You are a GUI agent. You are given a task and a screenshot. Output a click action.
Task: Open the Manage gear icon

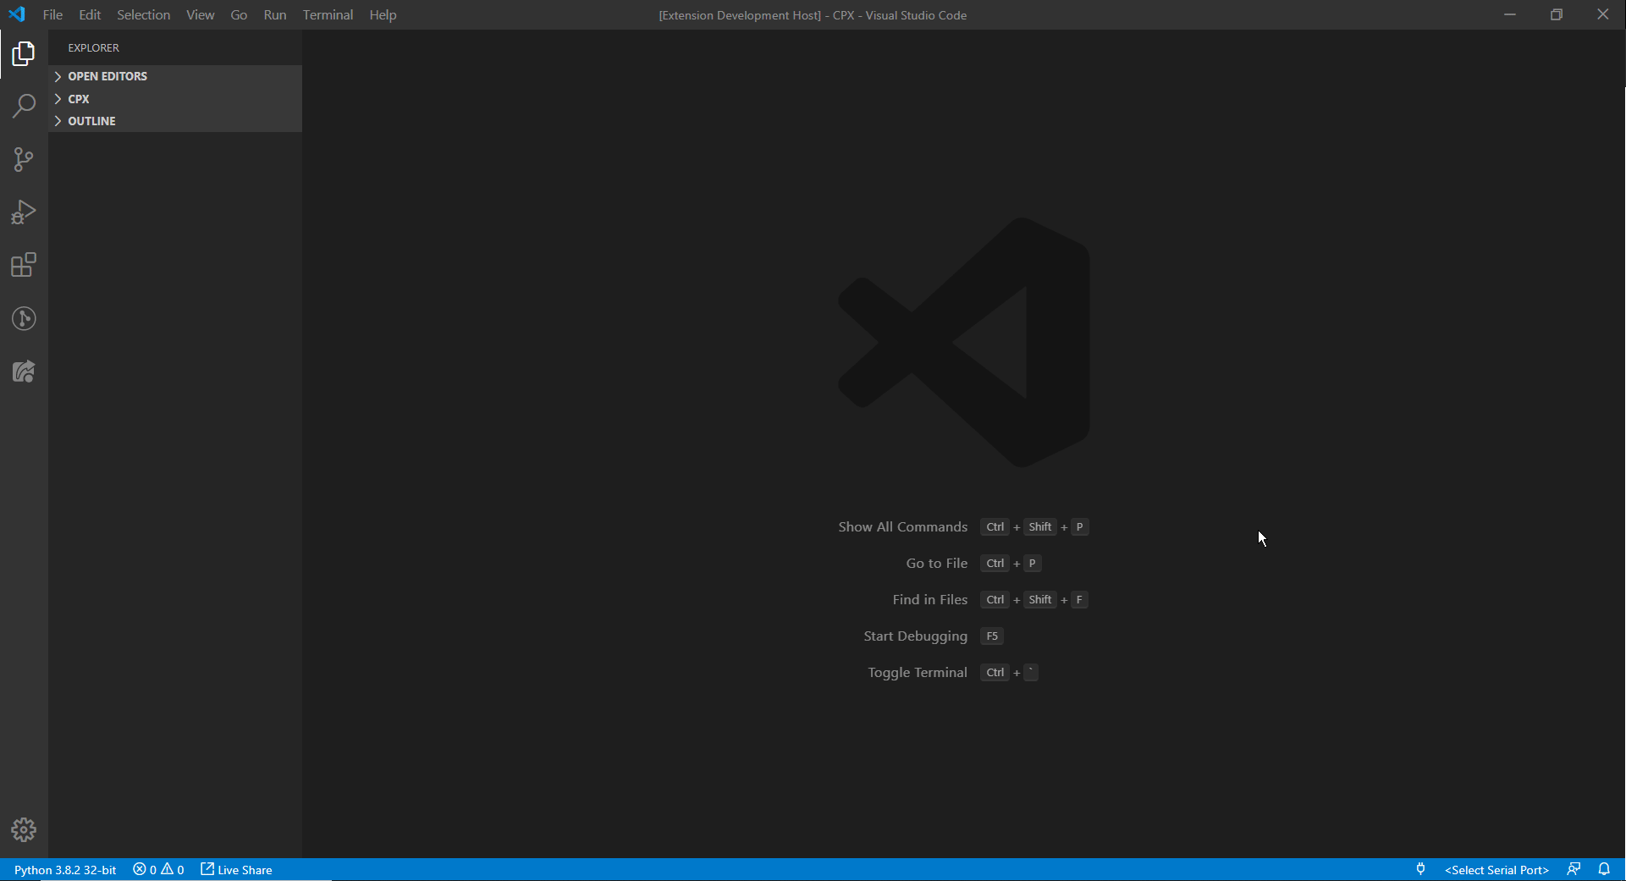click(24, 829)
